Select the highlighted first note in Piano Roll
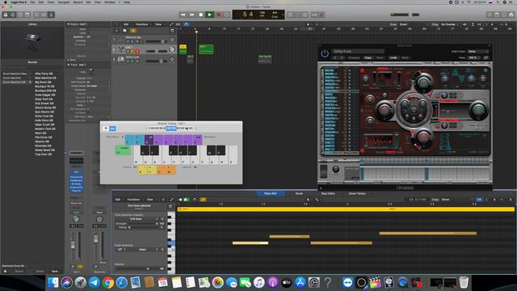517x291 pixels. click(x=250, y=243)
